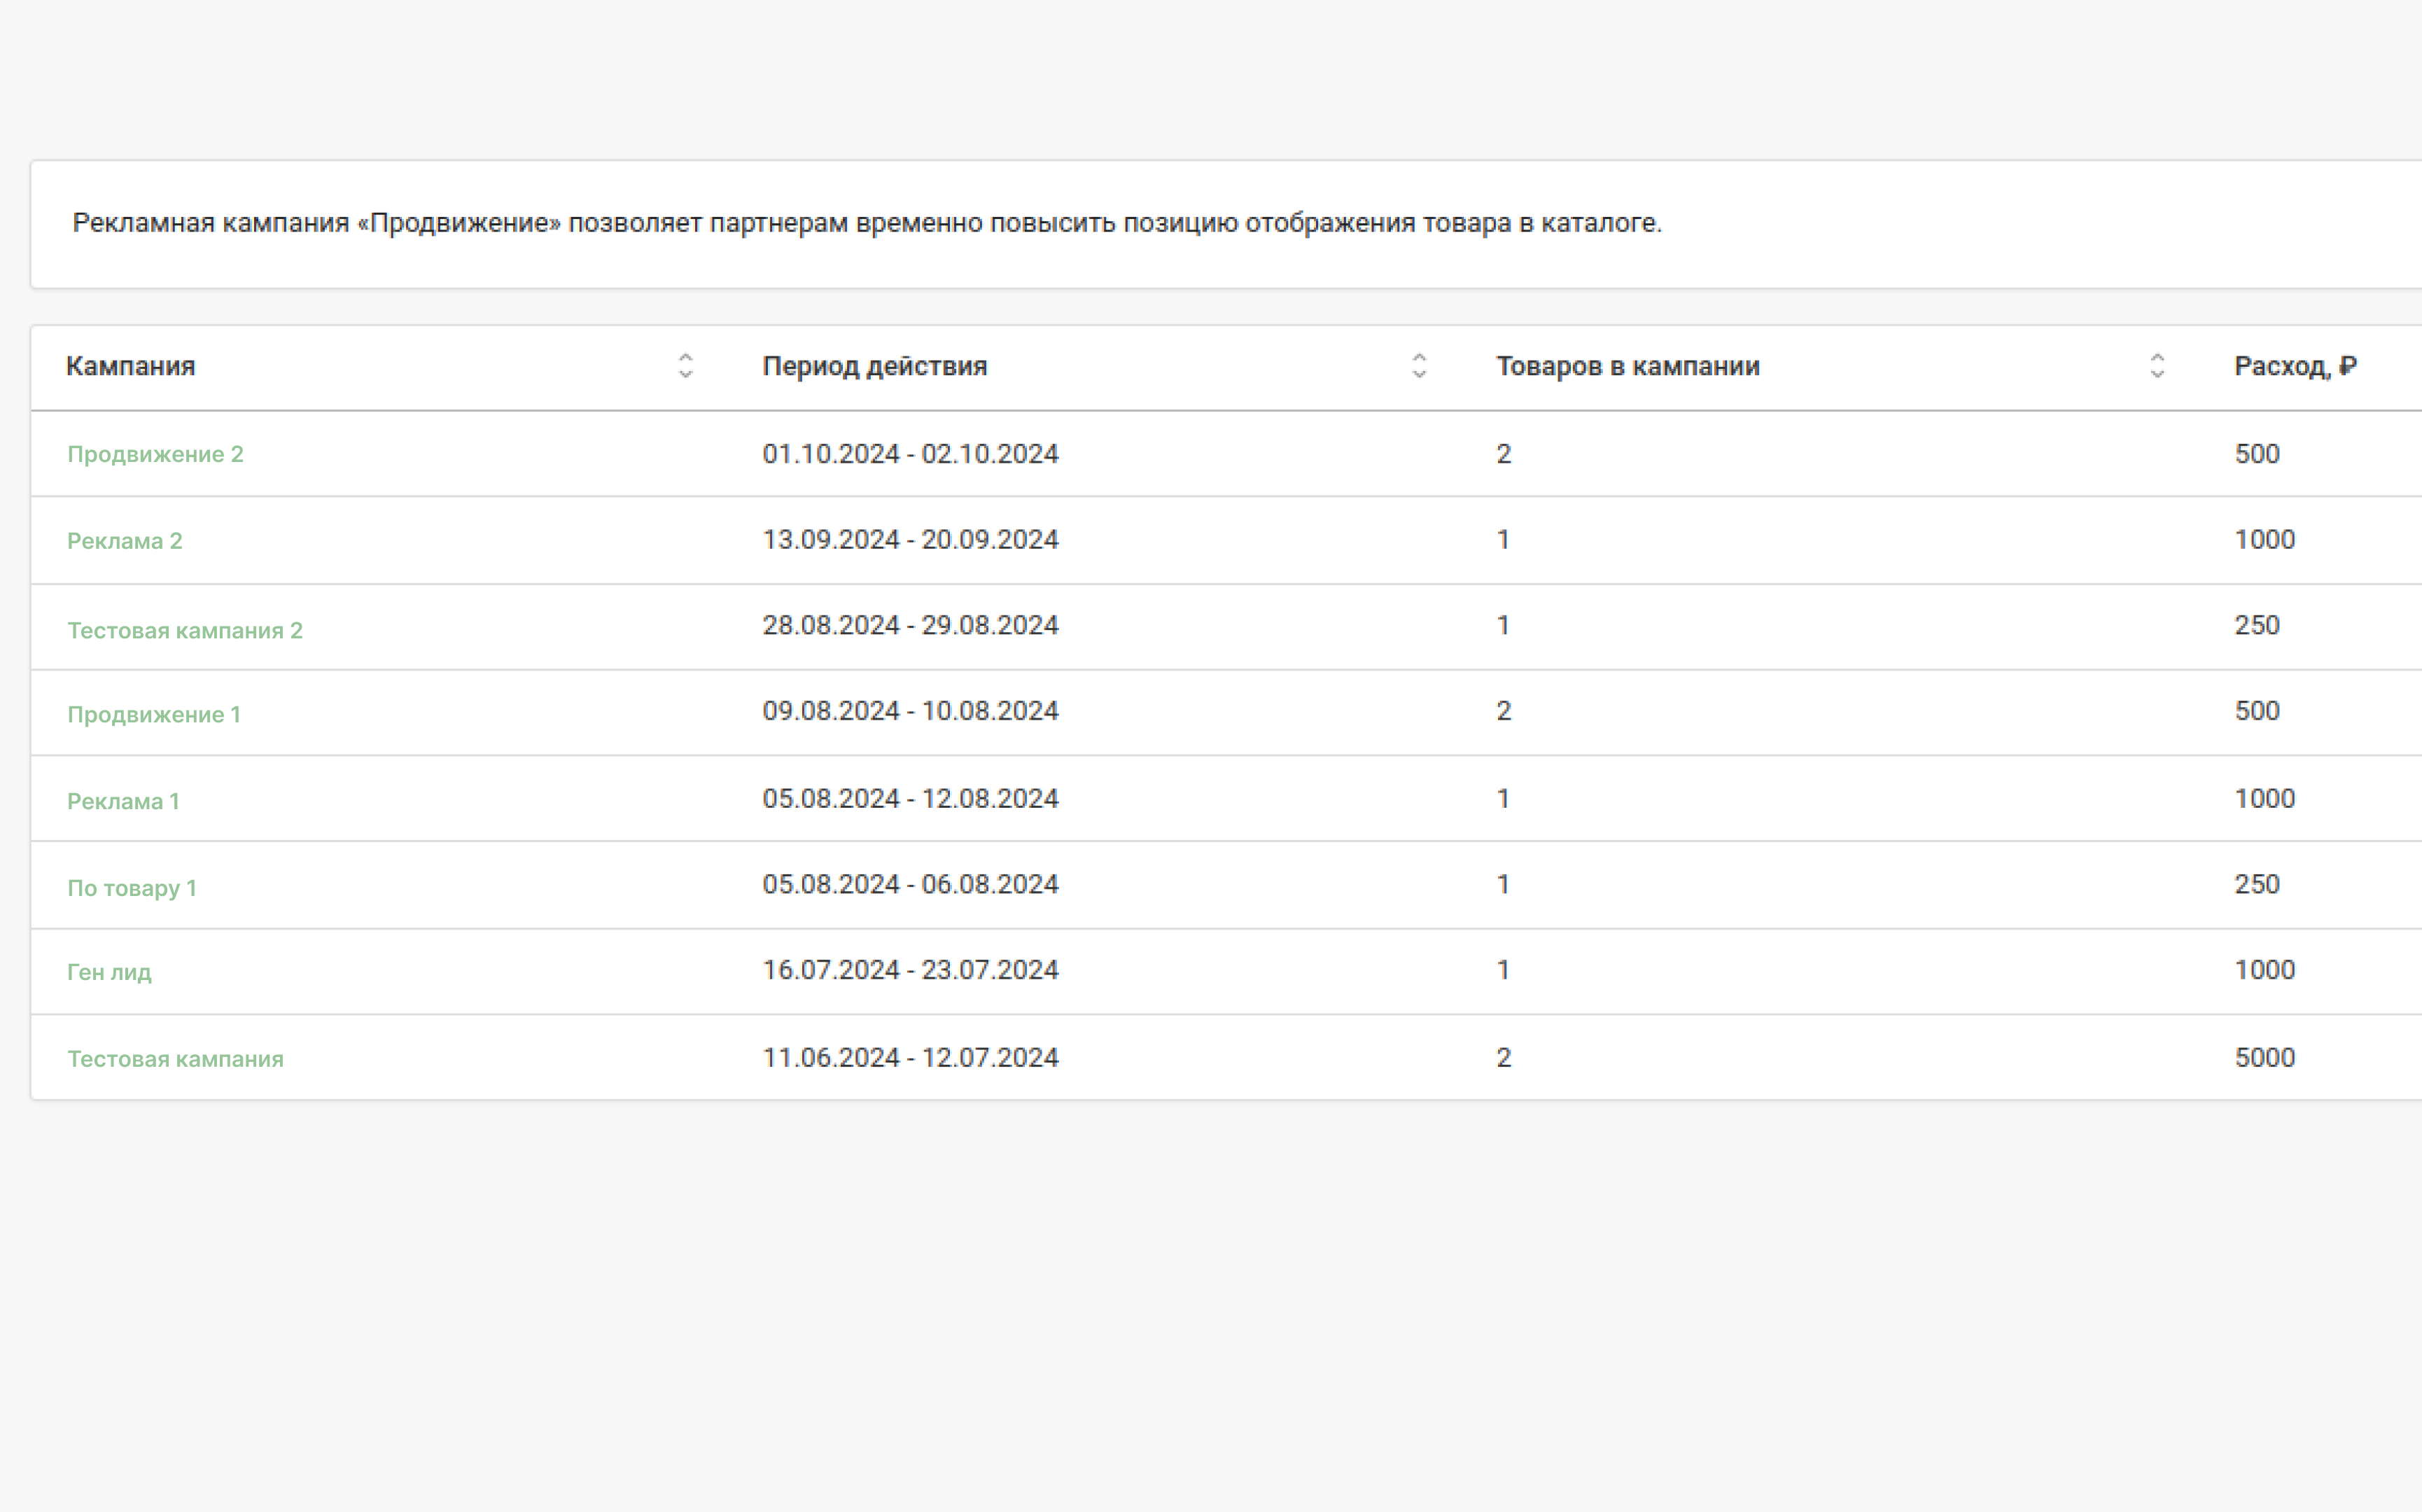Click product count 2 in Продвижение 2 row
The width and height of the screenshot is (2422, 1512).
coord(1503,454)
